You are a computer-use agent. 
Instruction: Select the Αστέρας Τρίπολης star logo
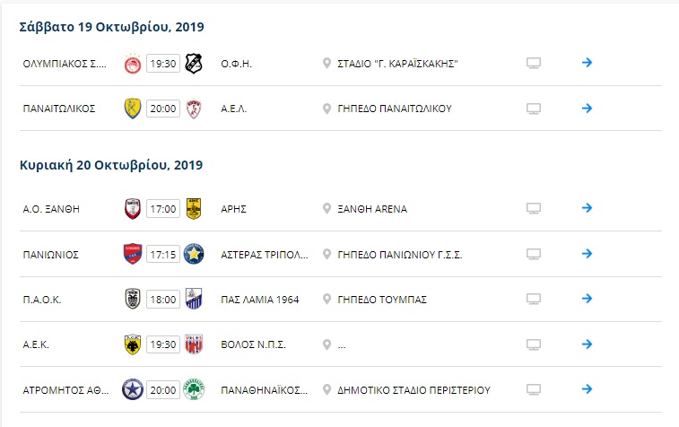pyautogui.click(x=194, y=254)
